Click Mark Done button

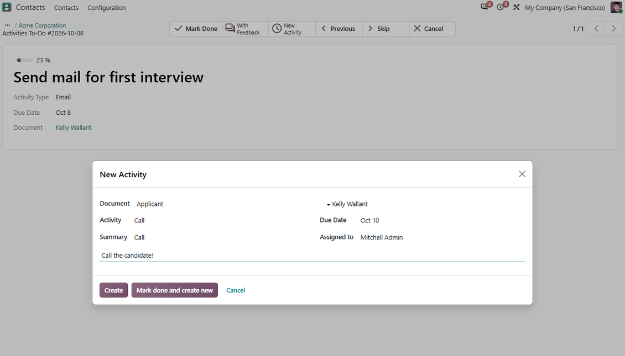(196, 29)
